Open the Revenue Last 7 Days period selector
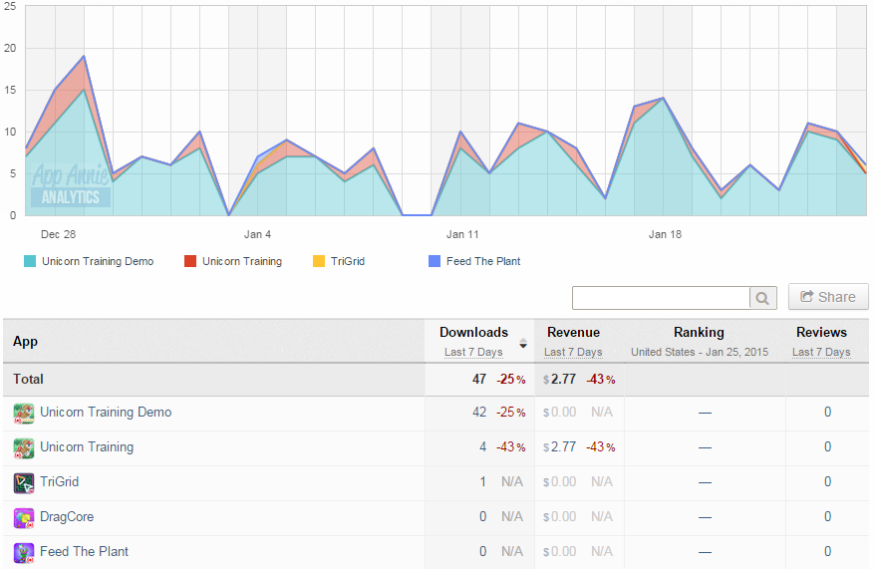Viewport: 874px width, 569px height. coord(573,352)
